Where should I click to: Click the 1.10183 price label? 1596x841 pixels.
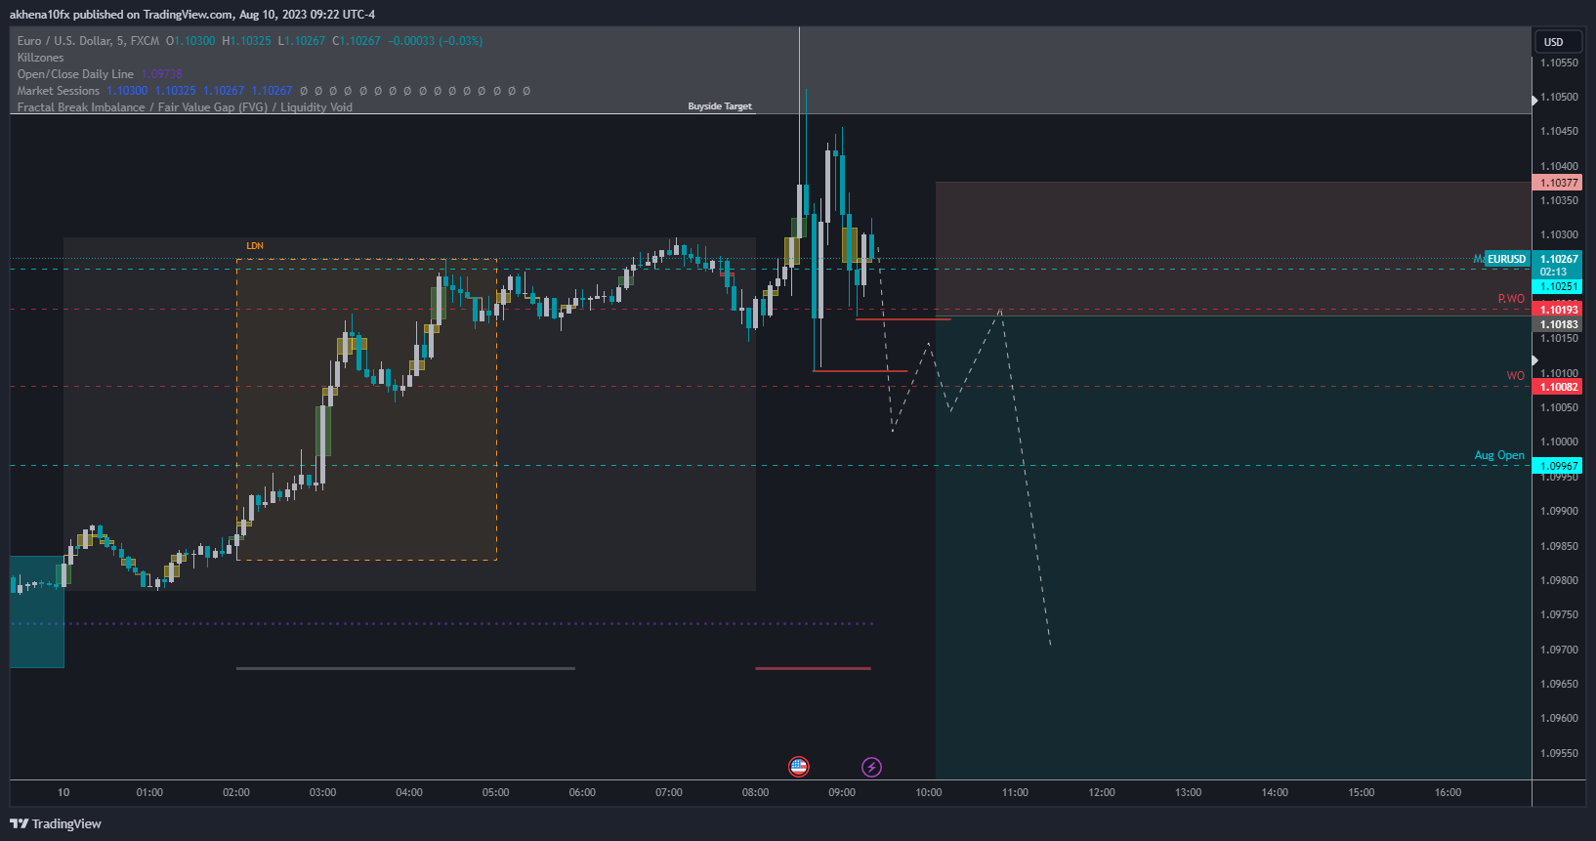[x=1558, y=324]
